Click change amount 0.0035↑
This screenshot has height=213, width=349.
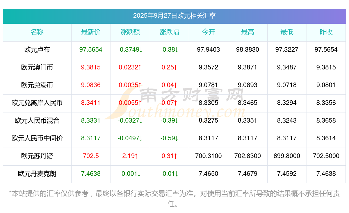pyautogui.click(x=130, y=85)
